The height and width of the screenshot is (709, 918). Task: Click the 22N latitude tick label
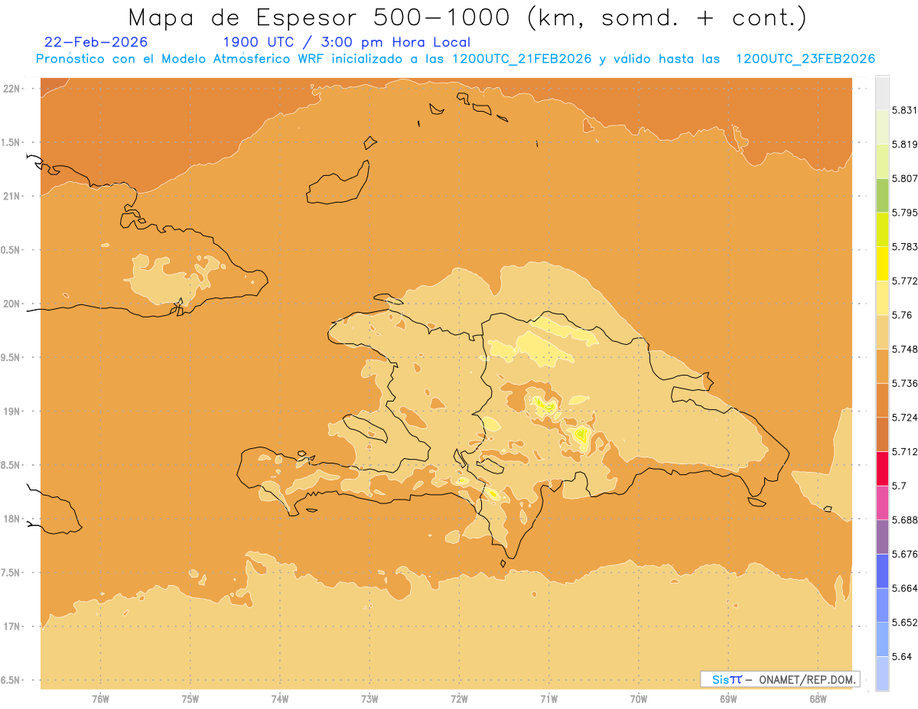click(x=13, y=89)
